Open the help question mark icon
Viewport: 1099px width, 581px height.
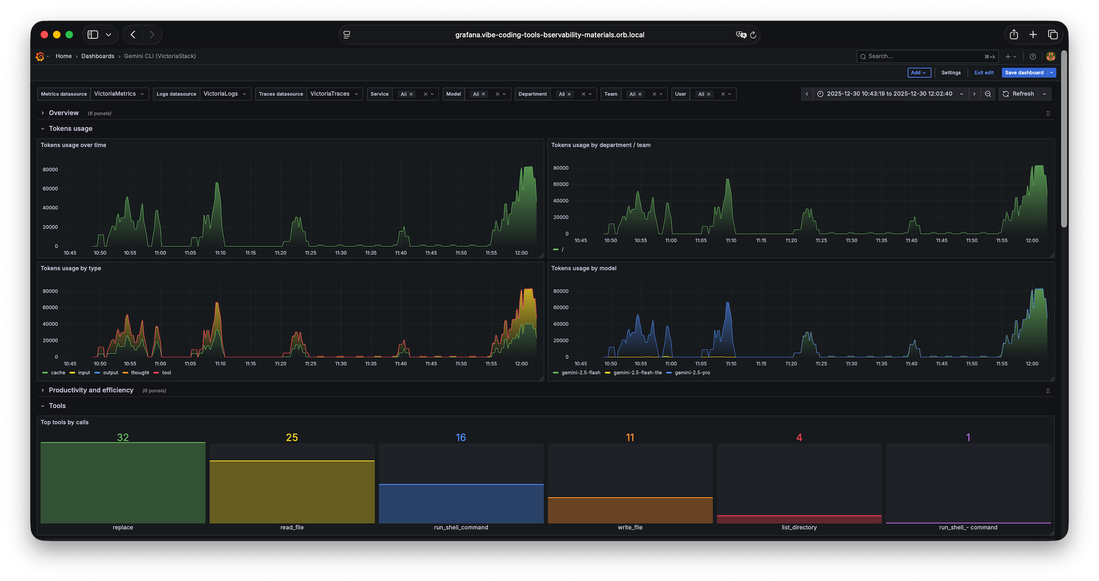(1032, 57)
